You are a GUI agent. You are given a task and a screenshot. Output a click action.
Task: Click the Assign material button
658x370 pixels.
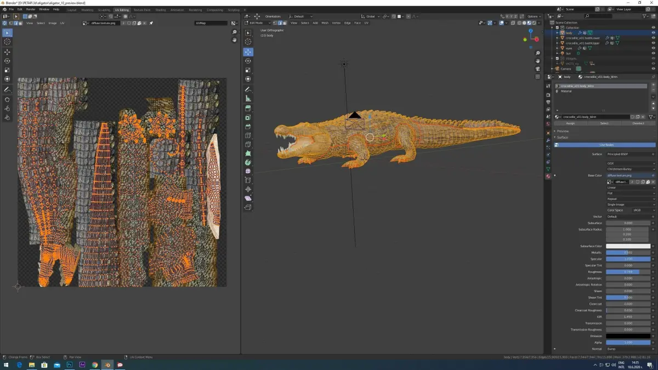[570, 123]
